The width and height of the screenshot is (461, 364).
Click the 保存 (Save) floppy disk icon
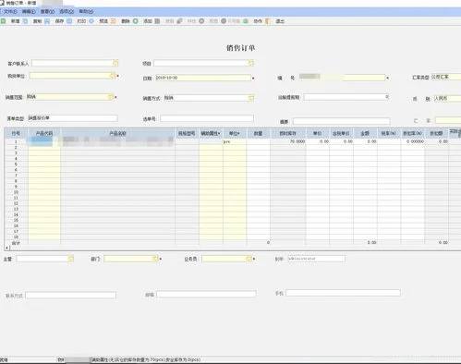click(x=47, y=21)
